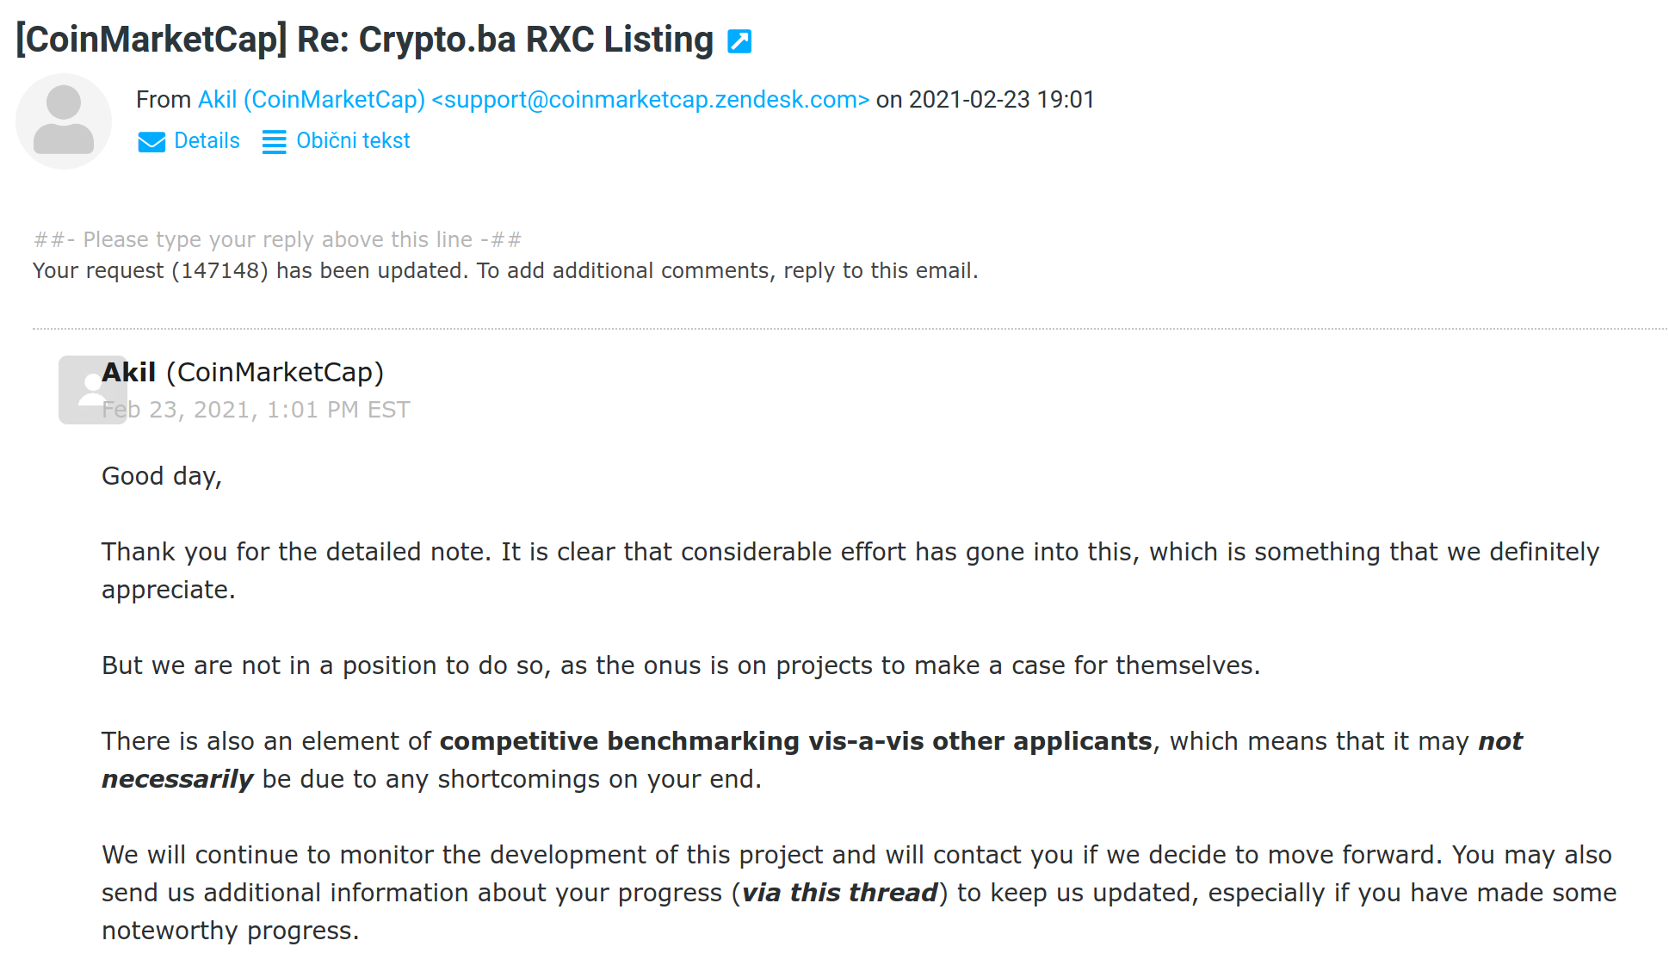Image resolution: width=1669 pixels, height=959 pixels.
Task: Click the Feb 23, 2021, 1:01 PM EST timestamp
Action: (256, 410)
